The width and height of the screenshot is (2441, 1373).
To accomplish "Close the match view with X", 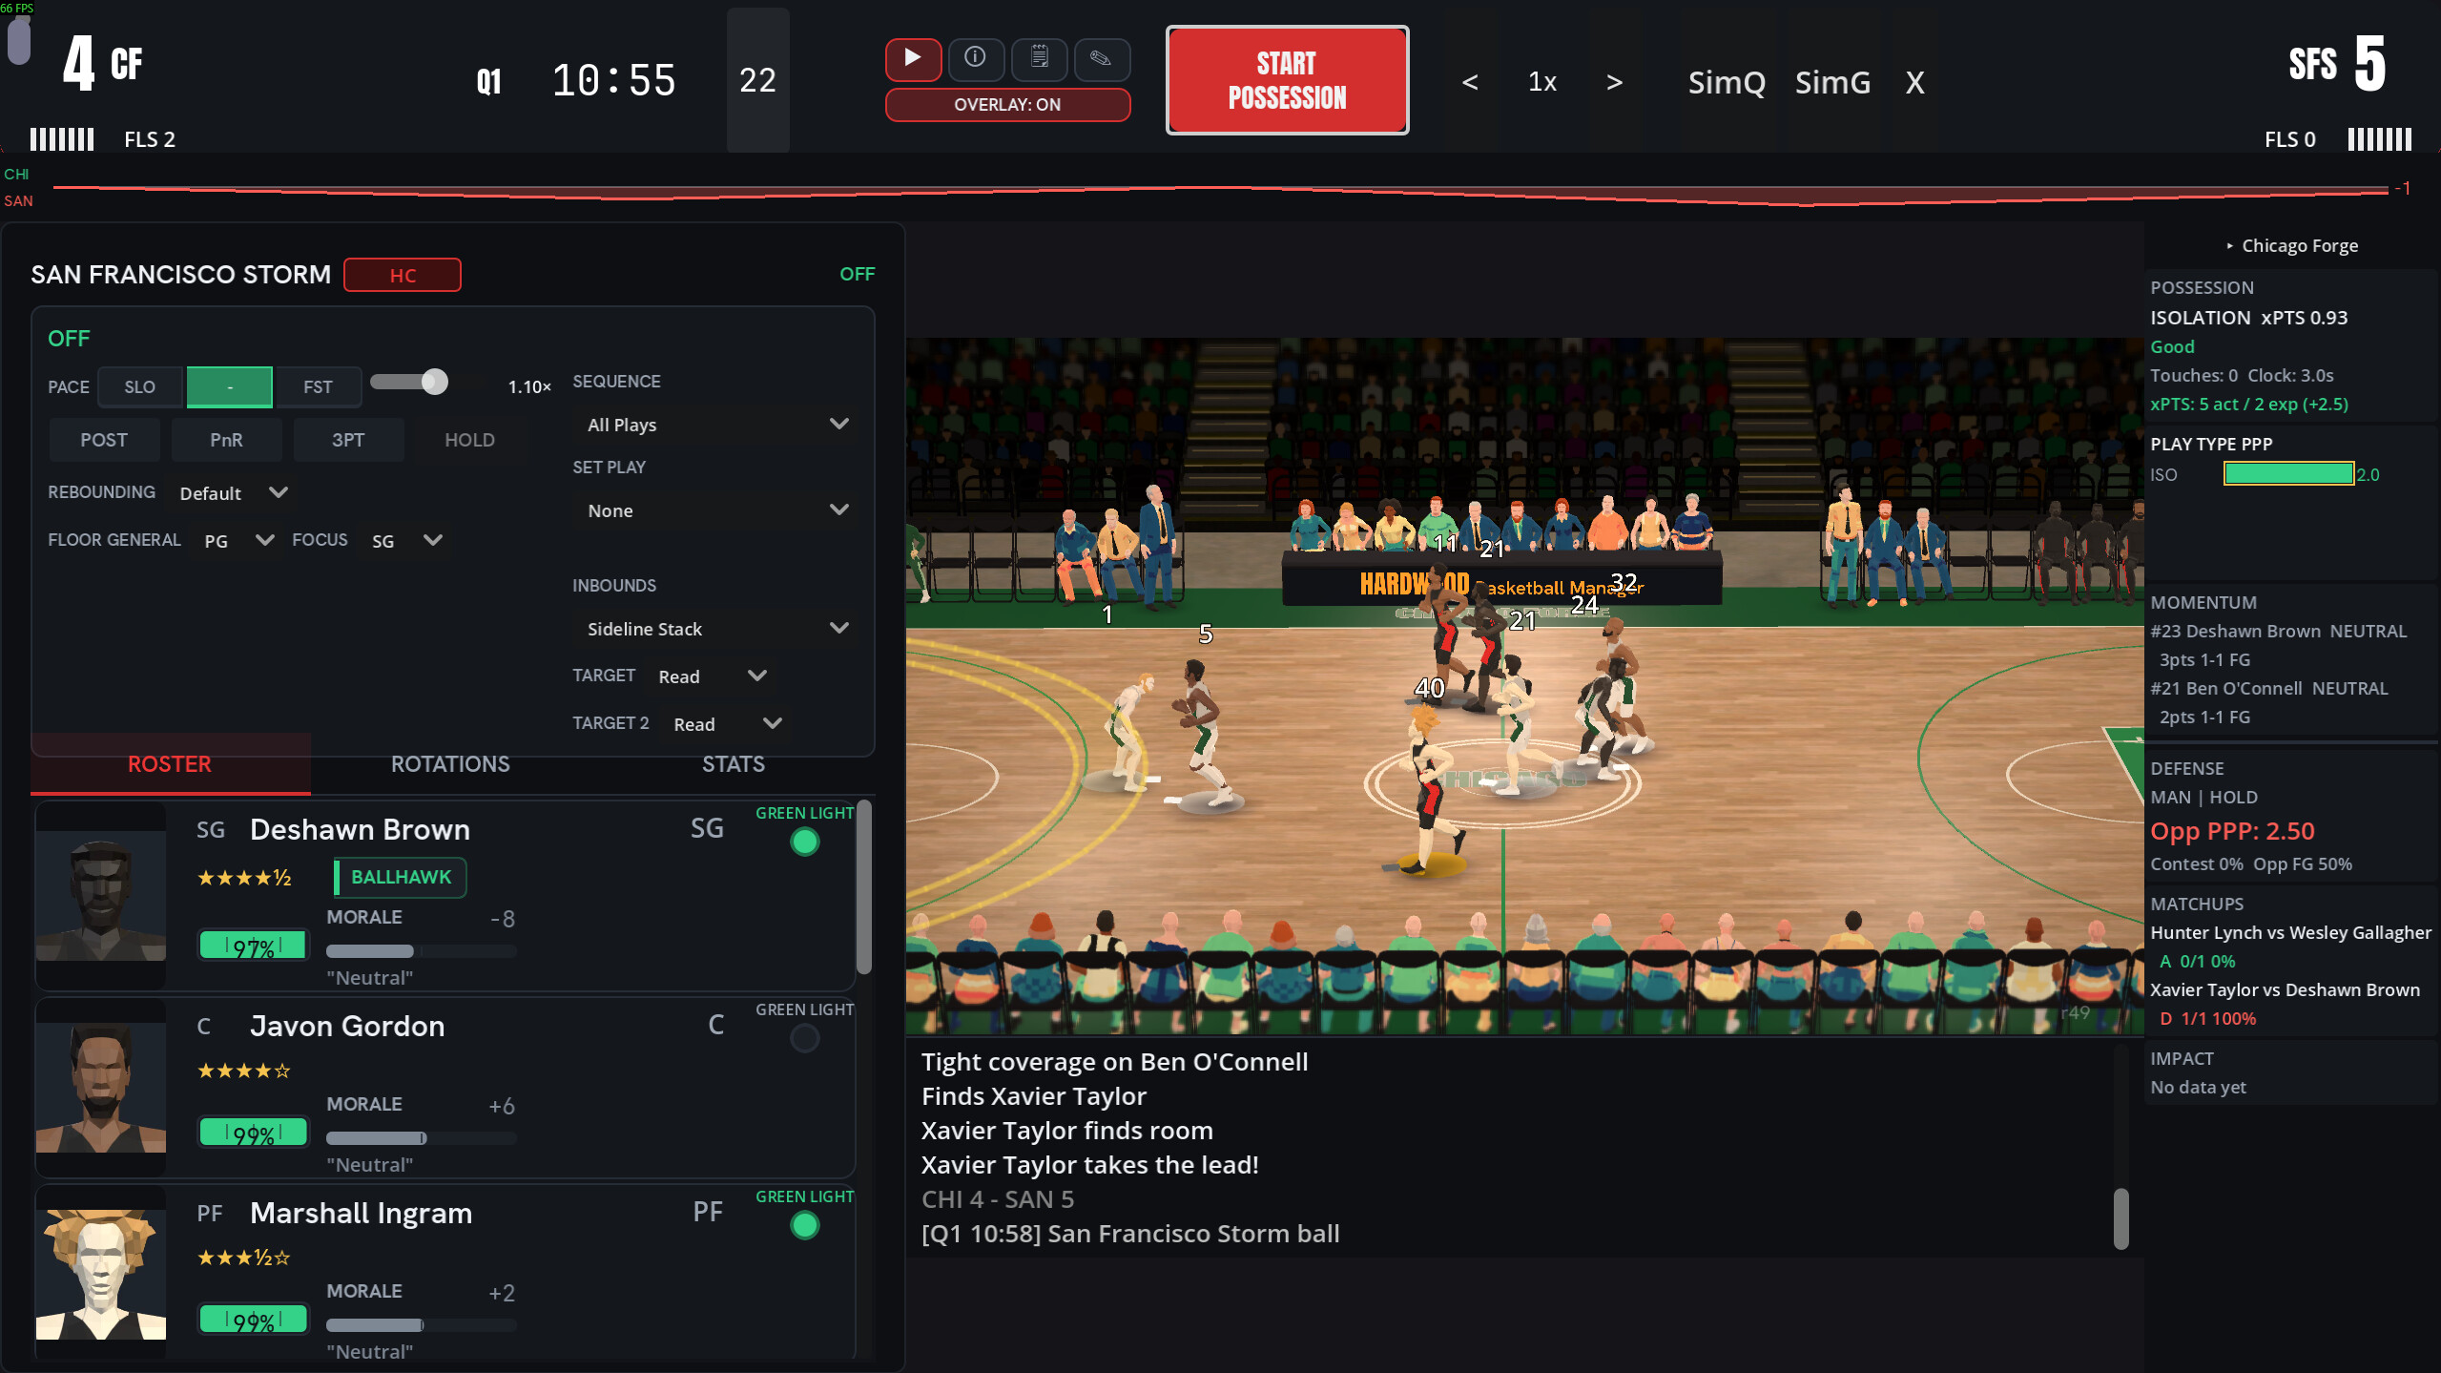I will pyautogui.click(x=1914, y=82).
